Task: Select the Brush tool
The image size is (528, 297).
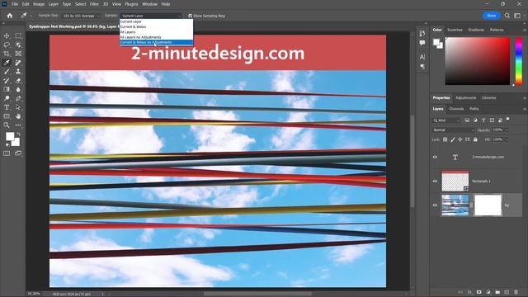Action: tap(7, 72)
